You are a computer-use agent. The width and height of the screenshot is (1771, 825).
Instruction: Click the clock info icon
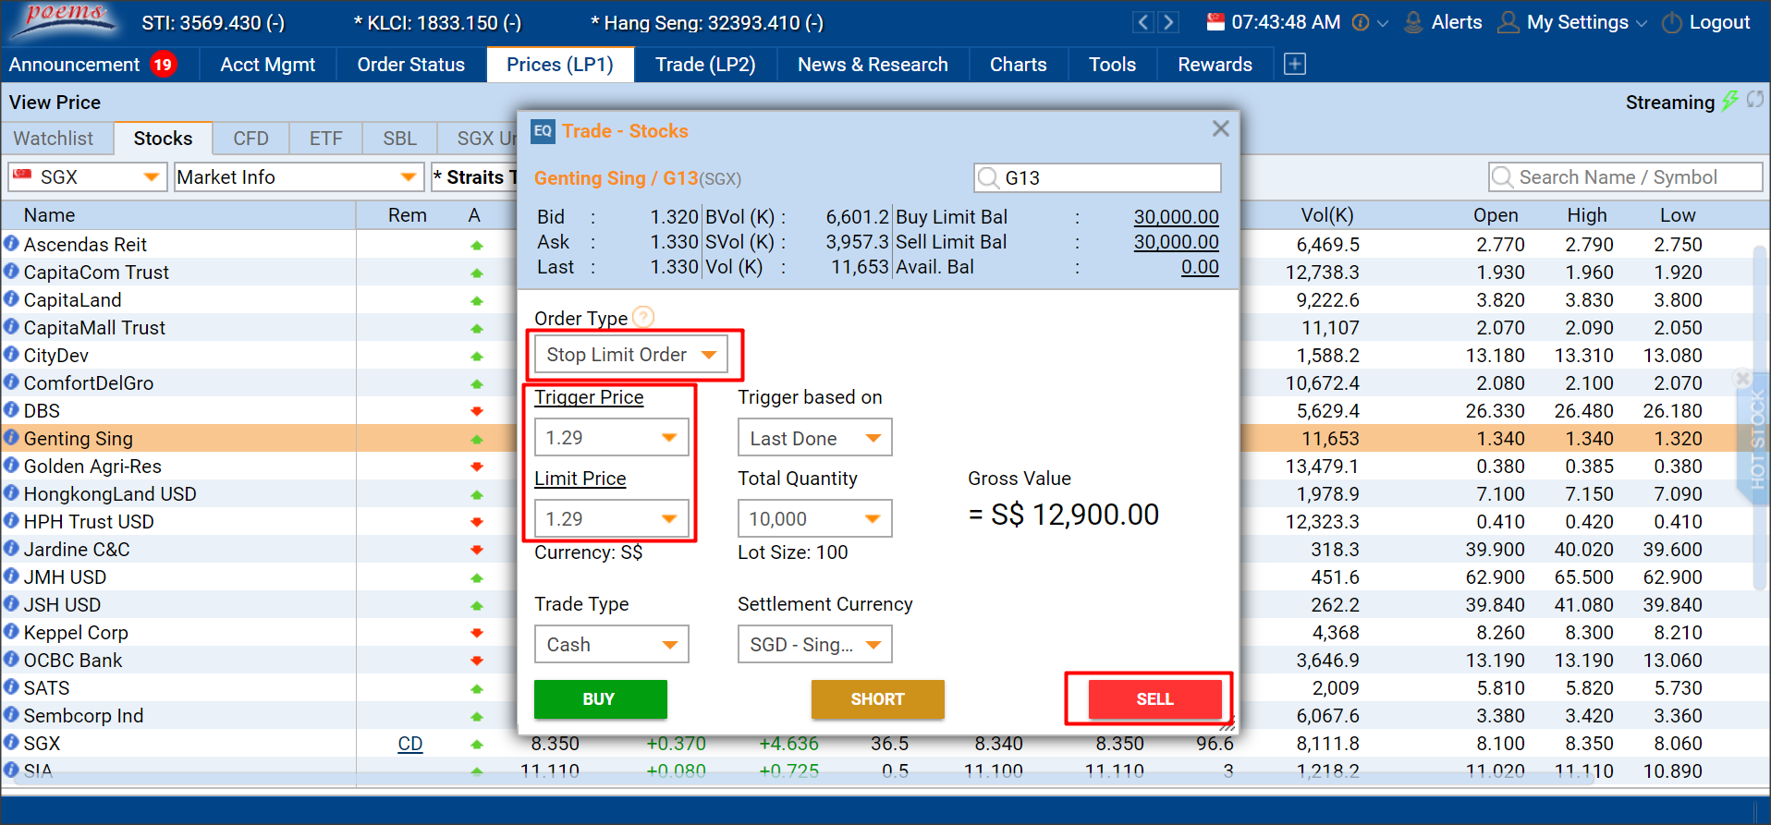click(1361, 23)
